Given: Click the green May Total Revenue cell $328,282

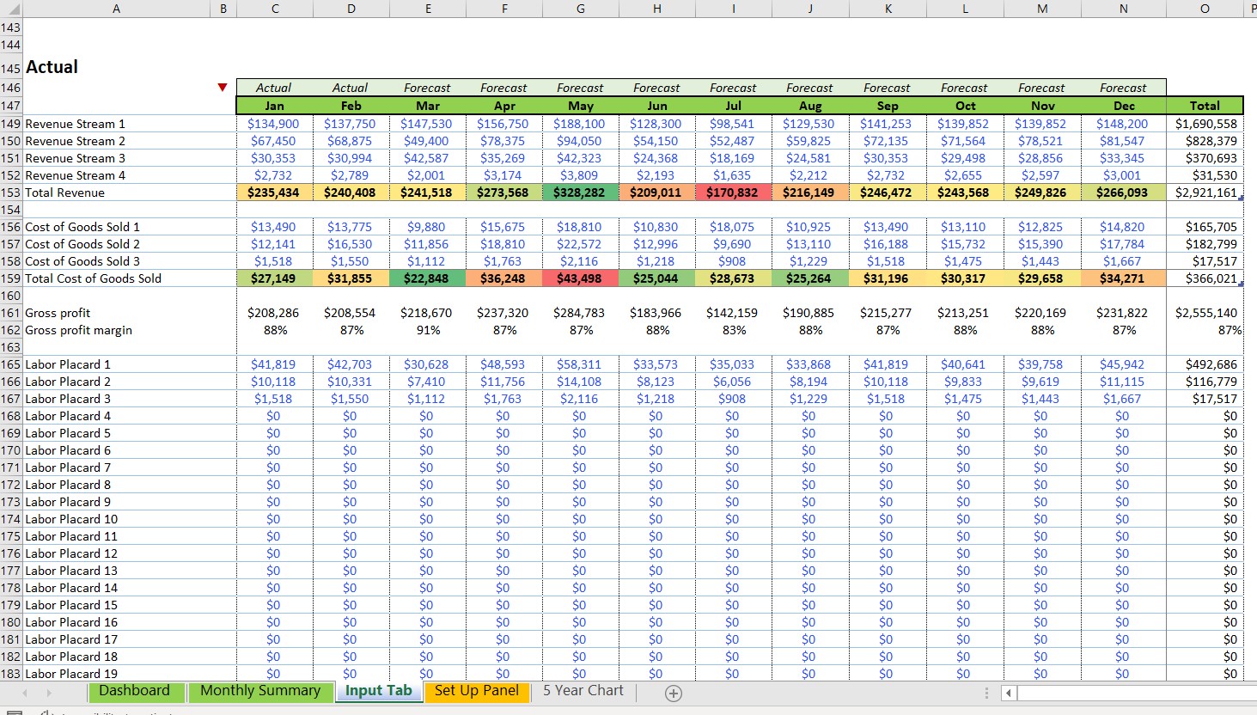Looking at the screenshot, I should [x=580, y=192].
